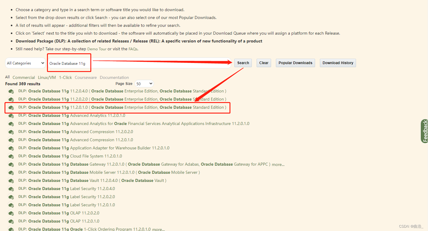Click cloud icon for OLAP 11.2.0.1.0
This screenshot has height=231, width=428.
(11, 221)
